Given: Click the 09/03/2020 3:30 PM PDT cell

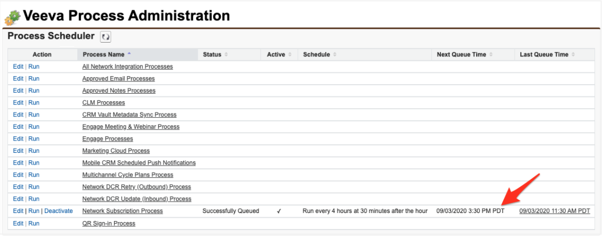Looking at the screenshot, I should pyautogui.click(x=470, y=211).
